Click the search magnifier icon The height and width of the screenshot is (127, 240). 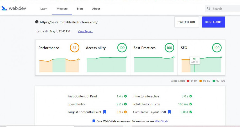(209, 9)
